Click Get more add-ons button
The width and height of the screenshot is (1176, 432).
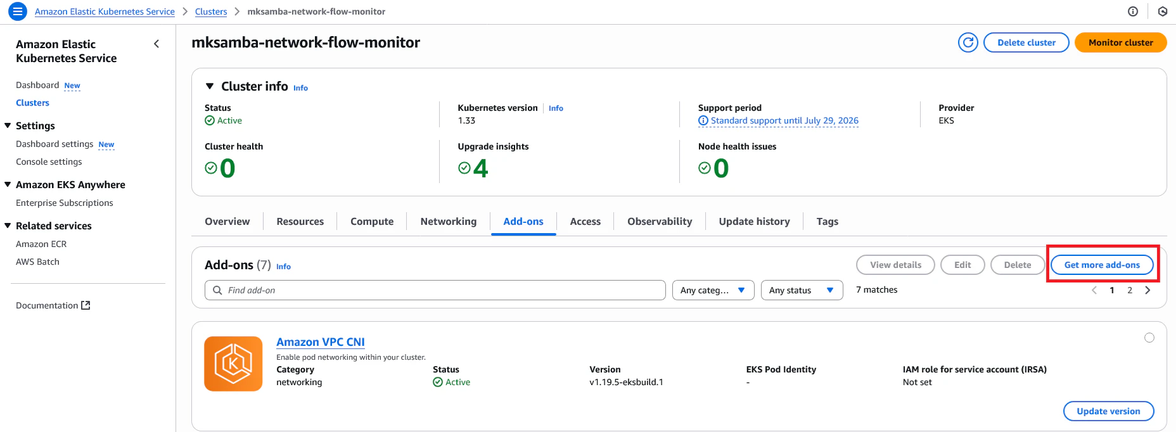click(x=1102, y=265)
